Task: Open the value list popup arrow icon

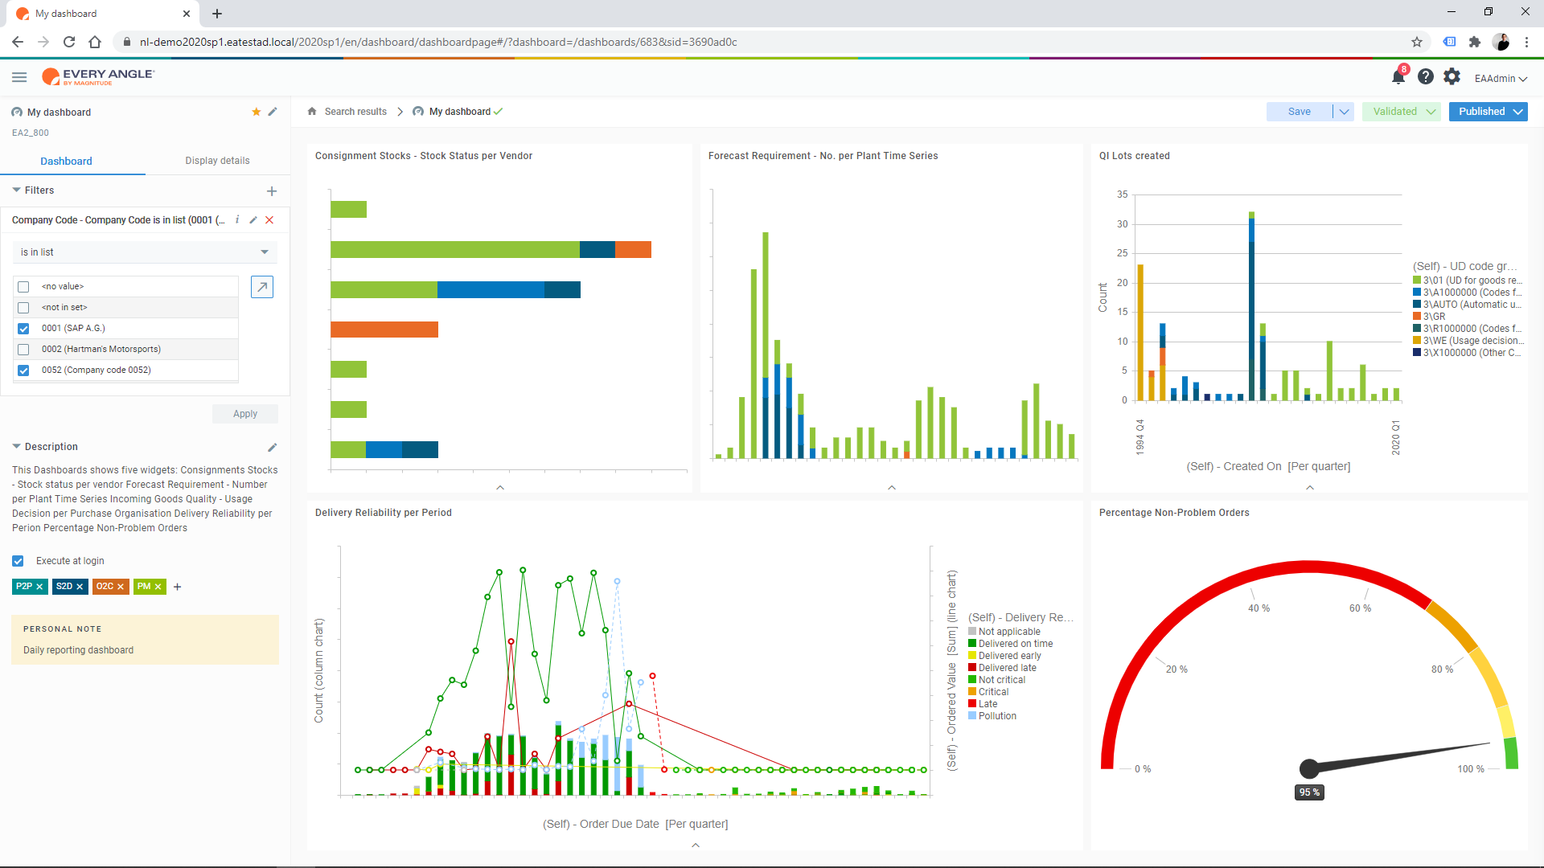Action: pyautogui.click(x=262, y=287)
